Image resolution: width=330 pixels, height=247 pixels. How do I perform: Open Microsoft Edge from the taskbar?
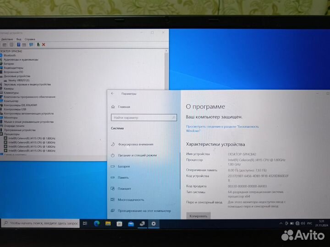97,224
